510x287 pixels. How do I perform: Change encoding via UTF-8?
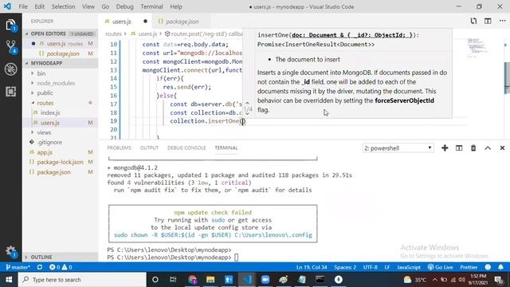point(370,267)
